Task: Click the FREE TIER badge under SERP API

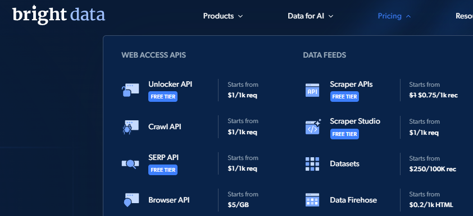Action: (163, 170)
